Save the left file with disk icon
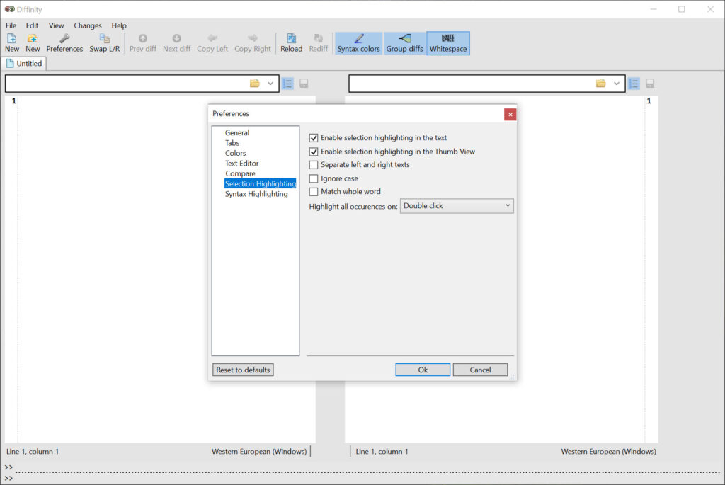725x485 pixels. tap(304, 84)
